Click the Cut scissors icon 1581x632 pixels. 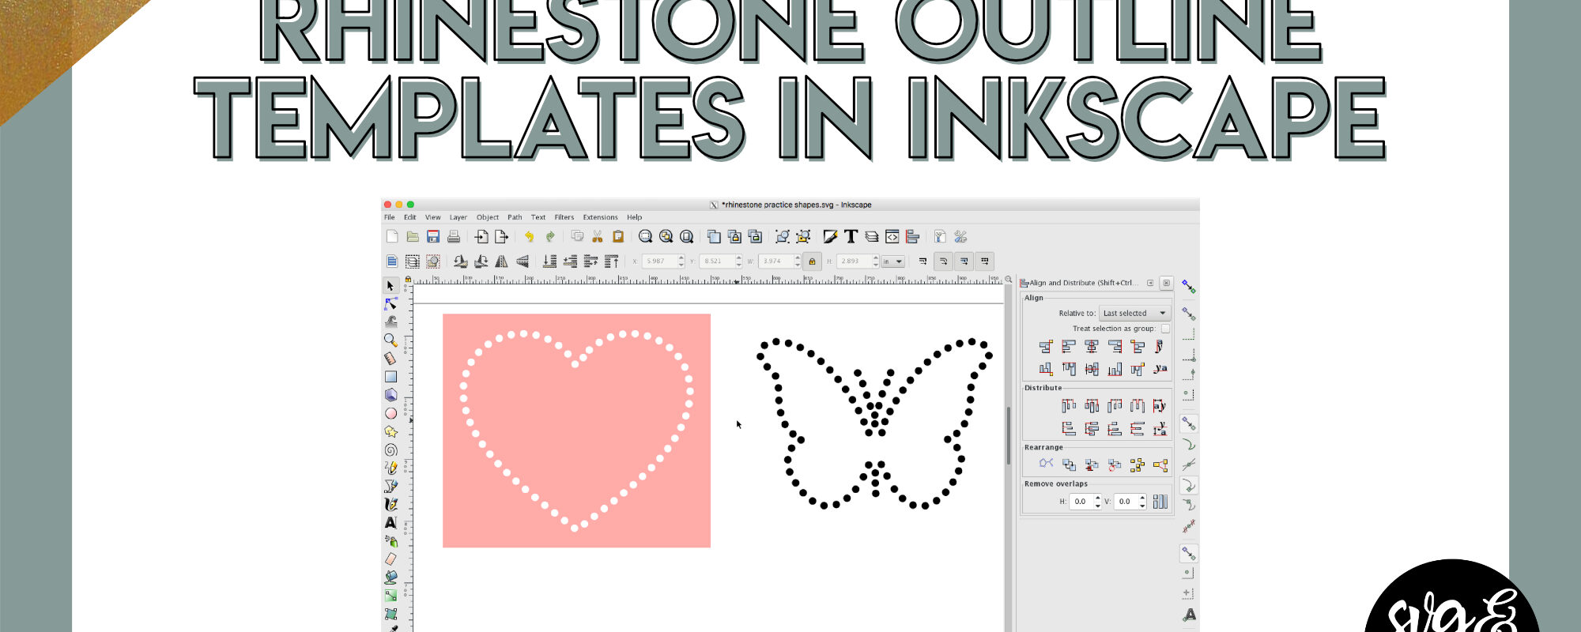coord(598,236)
